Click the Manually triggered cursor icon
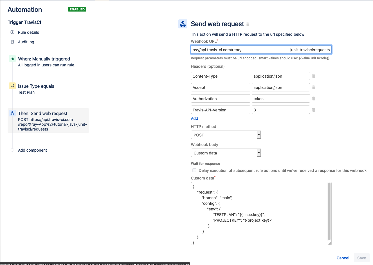Screen dimensions: 373x265 click(12, 59)
